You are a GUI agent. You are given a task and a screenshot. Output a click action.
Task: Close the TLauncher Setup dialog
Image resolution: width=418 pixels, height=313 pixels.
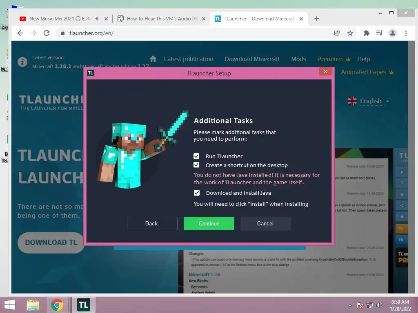click(x=325, y=72)
